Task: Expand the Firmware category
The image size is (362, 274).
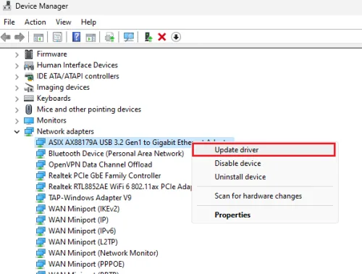Action: pos(17,54)
